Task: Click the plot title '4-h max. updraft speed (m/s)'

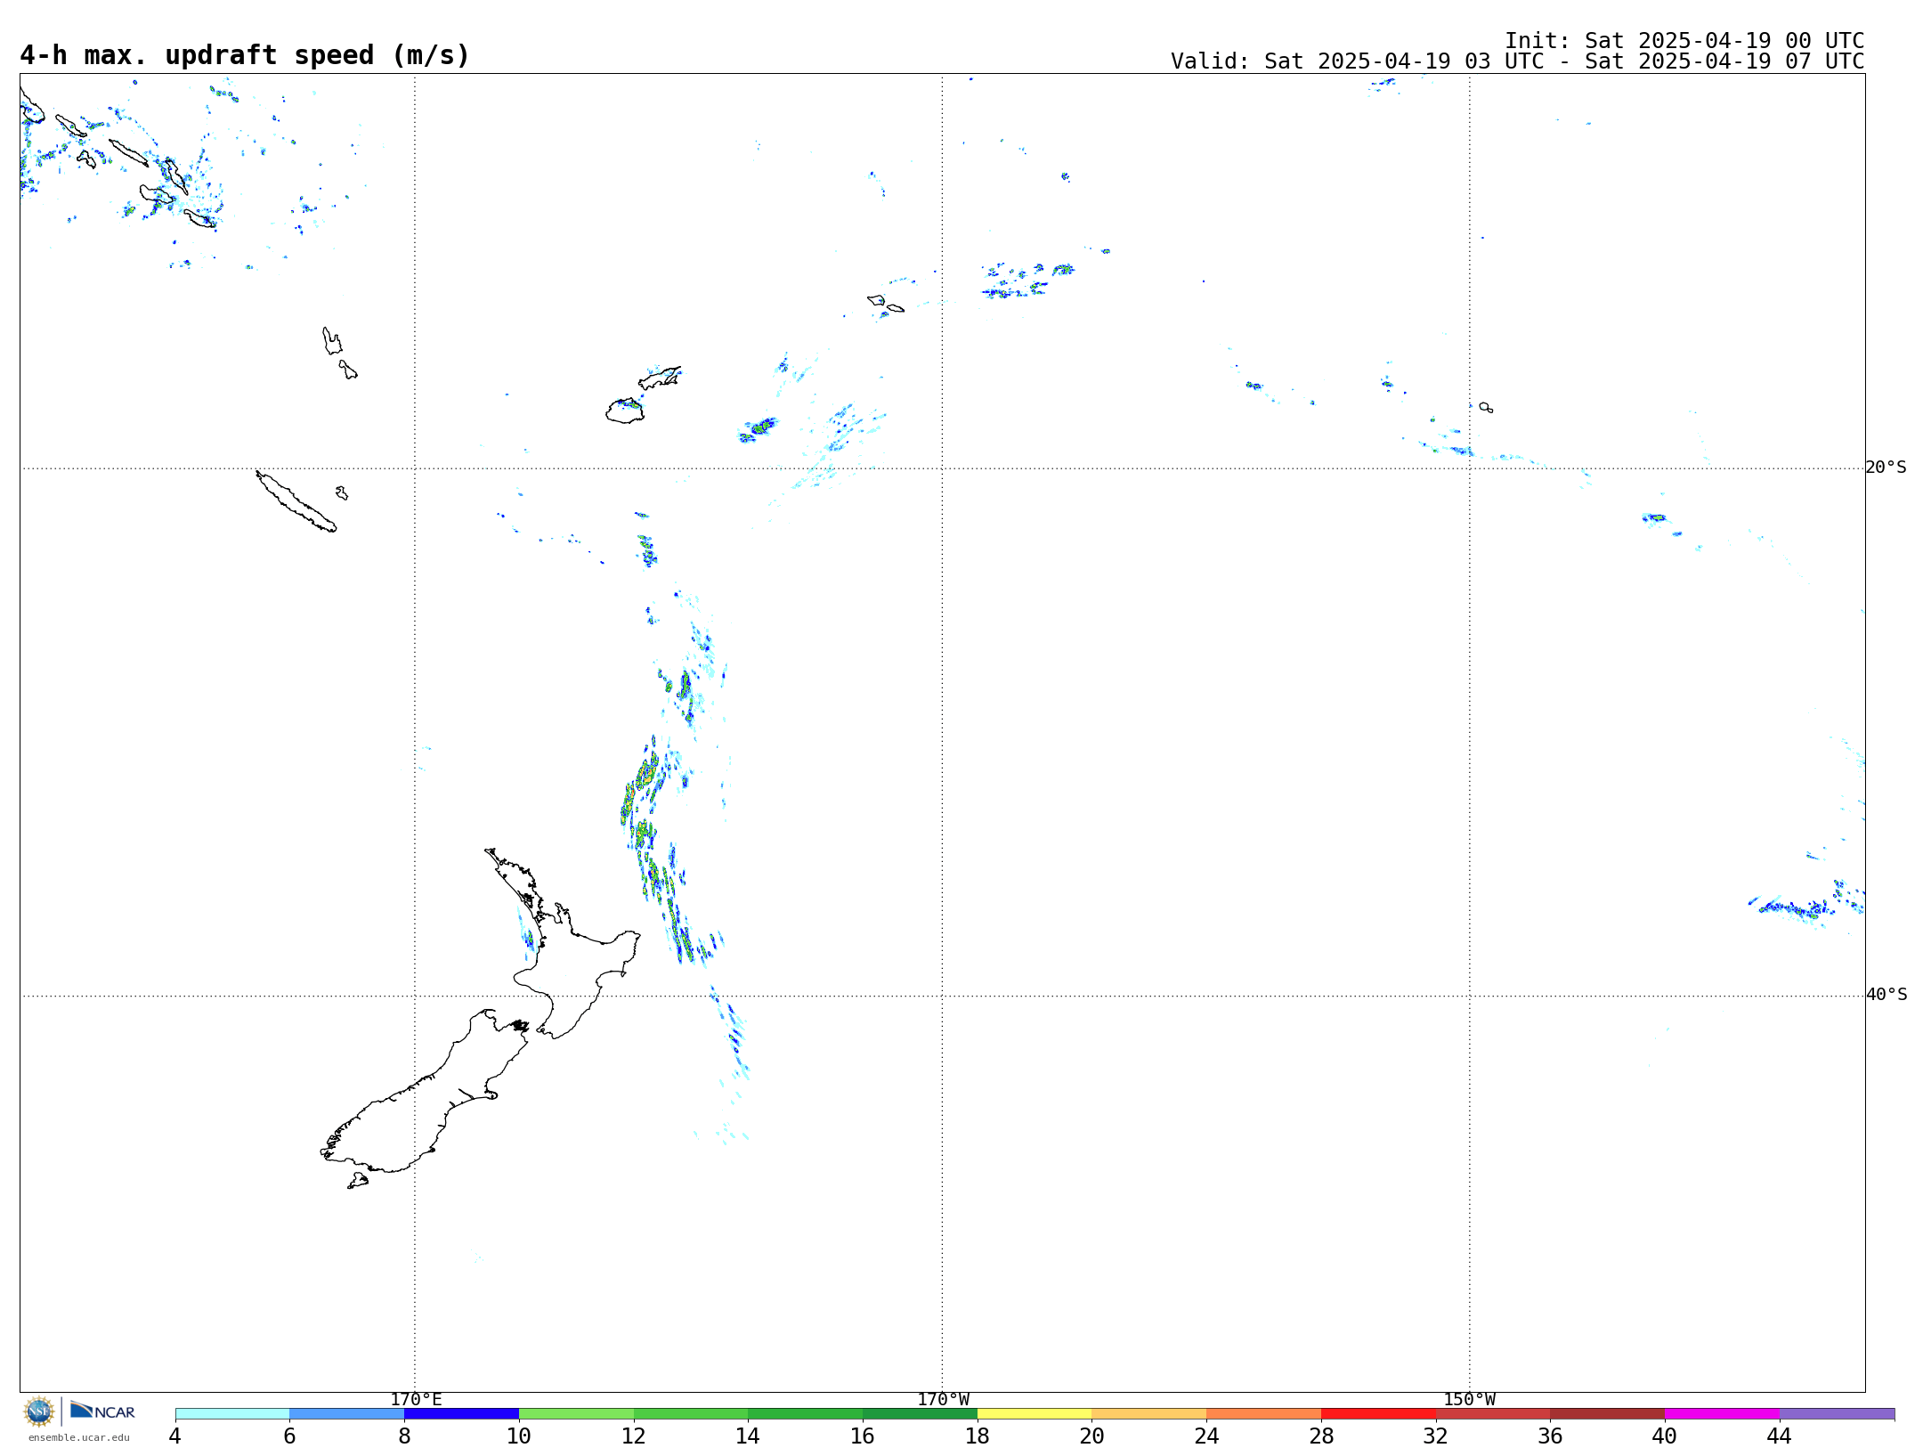Action: [x=245, y=55]
